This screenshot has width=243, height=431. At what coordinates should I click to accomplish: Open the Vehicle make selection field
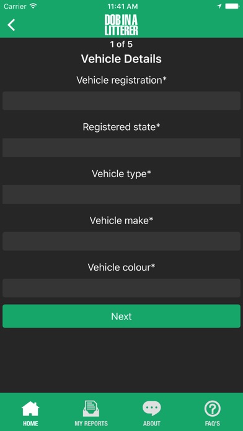click(122, 241)
